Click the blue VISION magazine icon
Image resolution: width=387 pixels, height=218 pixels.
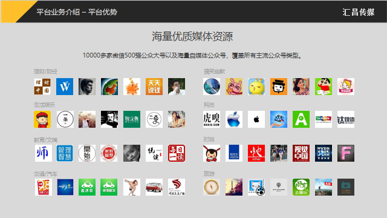[234, 153]
